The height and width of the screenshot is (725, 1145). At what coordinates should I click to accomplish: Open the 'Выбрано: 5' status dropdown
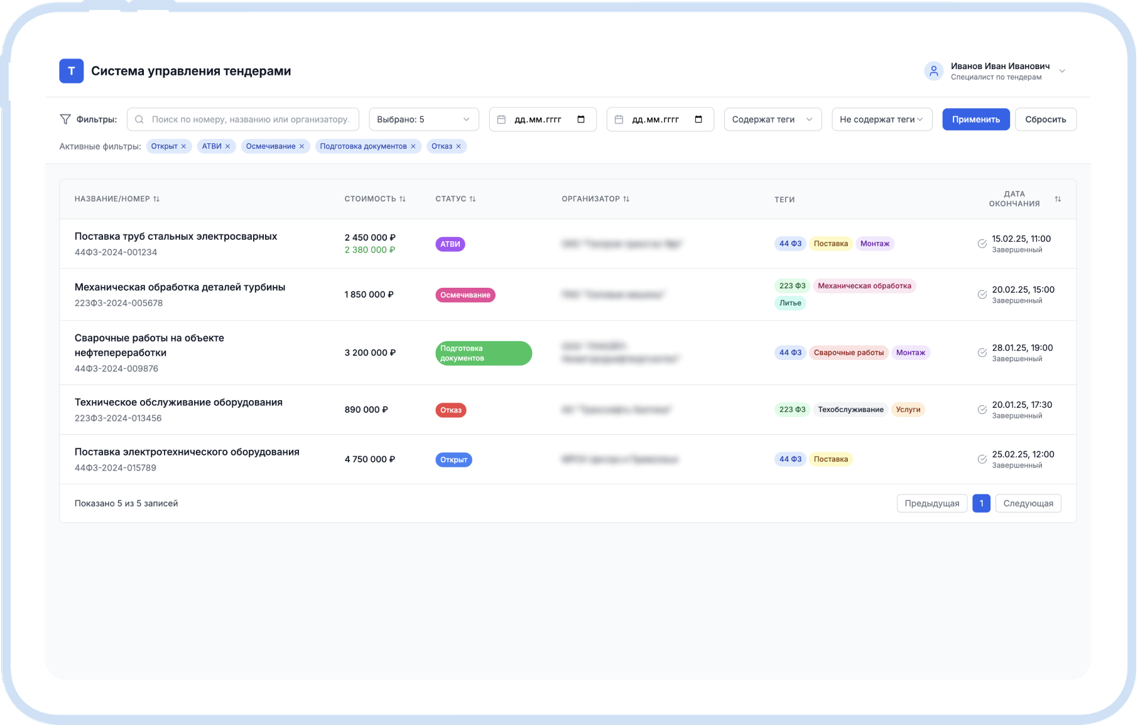pyautogui.click(x=423, y=119)
